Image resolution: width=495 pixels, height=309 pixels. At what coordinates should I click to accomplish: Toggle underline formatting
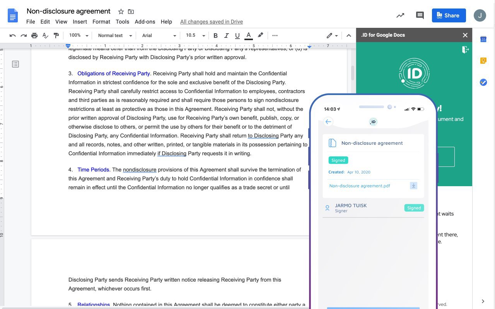pyautogui.click(x=237, y=36)
